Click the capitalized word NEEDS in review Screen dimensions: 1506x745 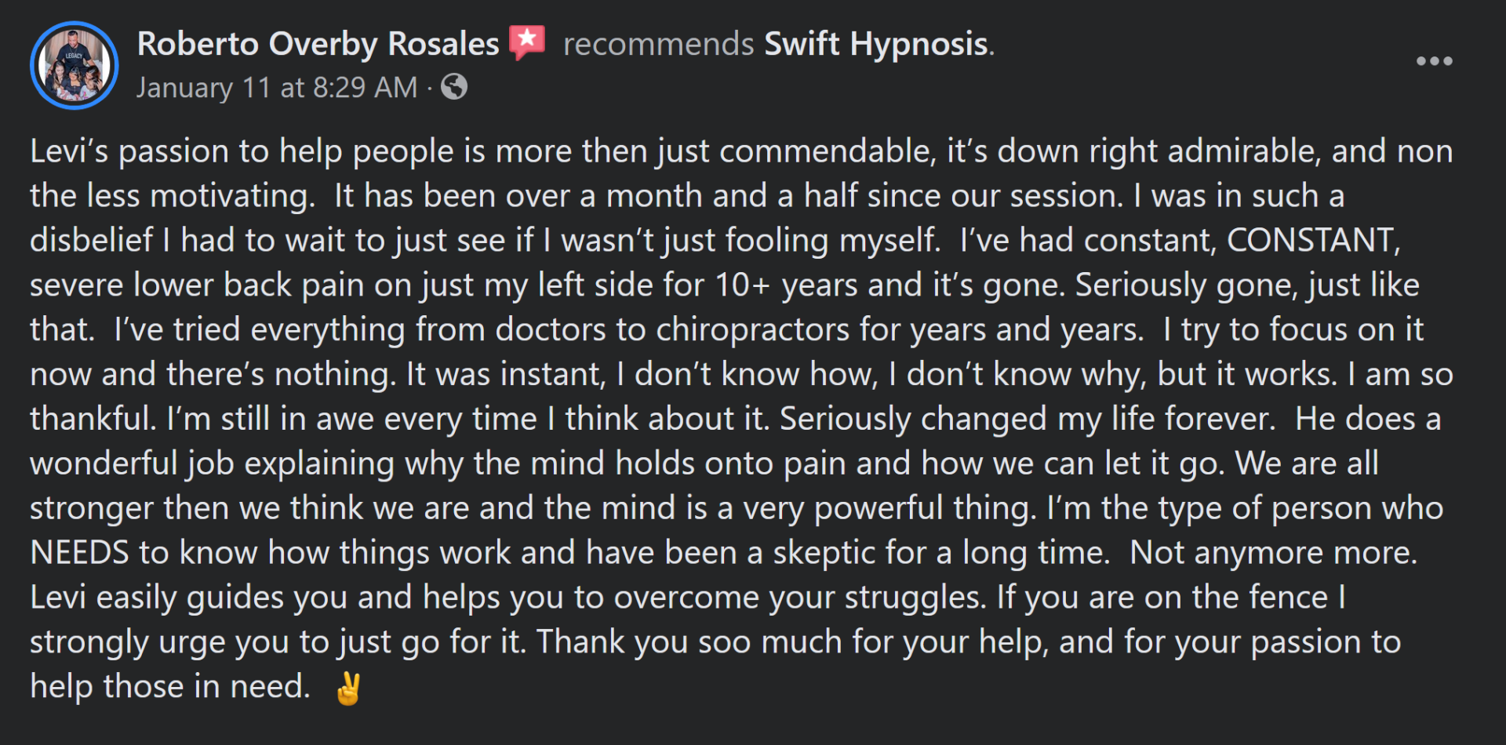pyautogui.click(x=79, y=553)
